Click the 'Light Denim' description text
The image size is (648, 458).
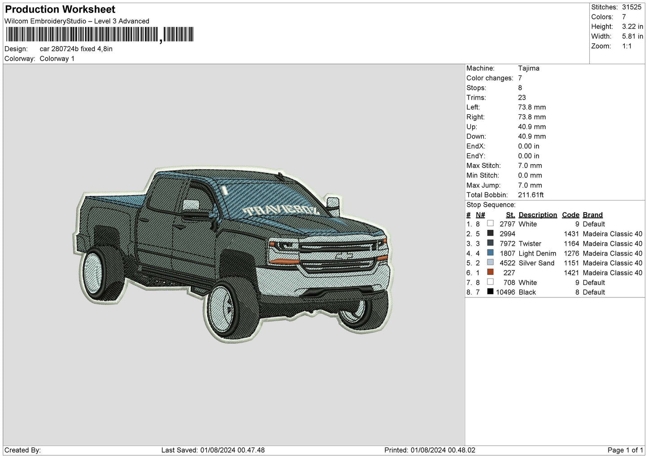tap(537, 253)
